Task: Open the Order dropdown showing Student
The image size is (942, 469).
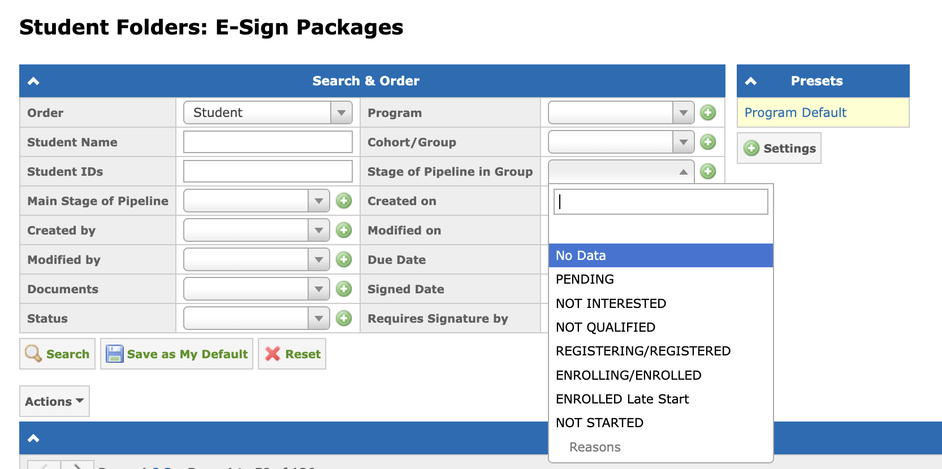Action: coord(268,112)
